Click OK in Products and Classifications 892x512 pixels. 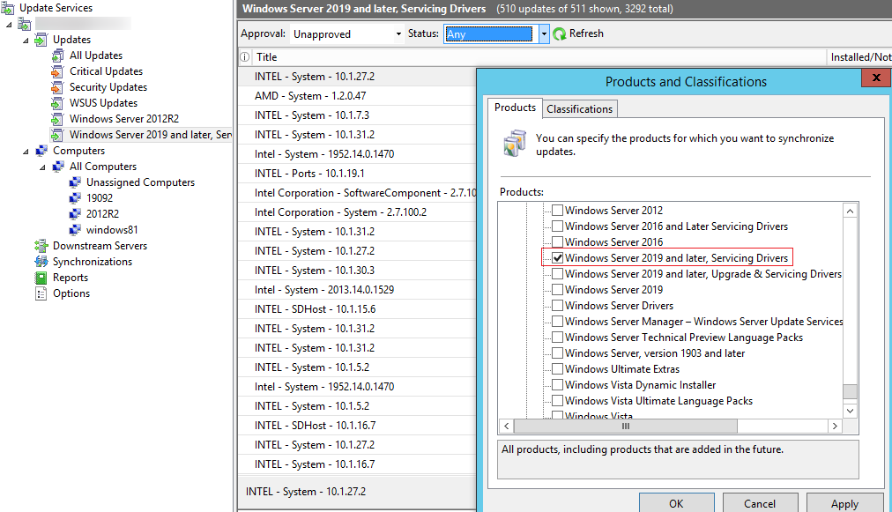(x=676, y=503)
